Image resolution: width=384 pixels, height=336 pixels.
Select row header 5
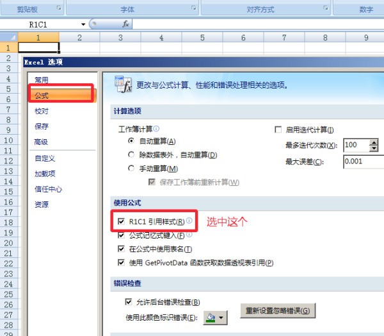tap(9, 88)
